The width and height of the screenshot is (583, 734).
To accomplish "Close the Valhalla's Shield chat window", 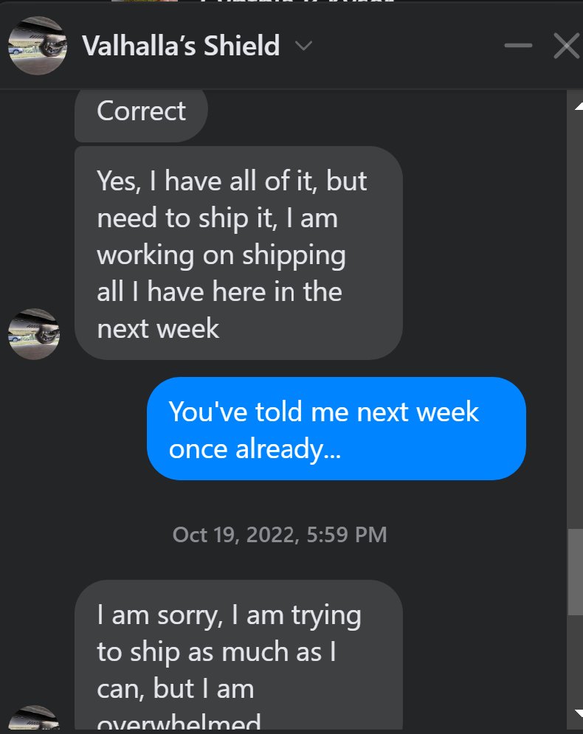I will pos(567,46).
